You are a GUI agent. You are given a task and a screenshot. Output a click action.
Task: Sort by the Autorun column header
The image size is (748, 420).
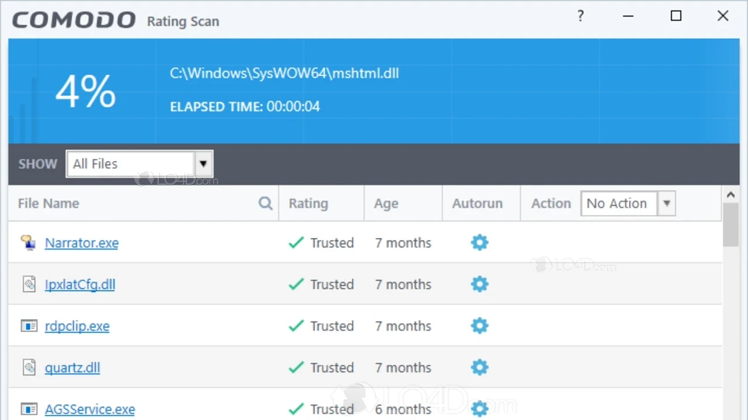[x=477, y=204]
